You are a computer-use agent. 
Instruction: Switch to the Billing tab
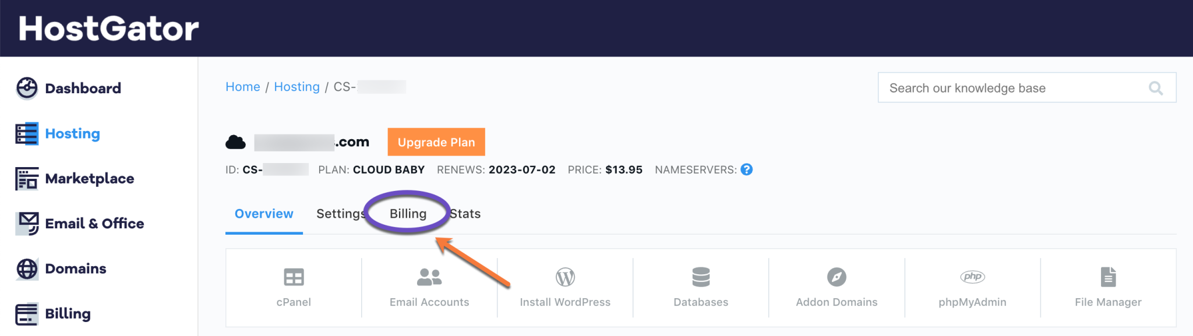click(x=408, y=214)
